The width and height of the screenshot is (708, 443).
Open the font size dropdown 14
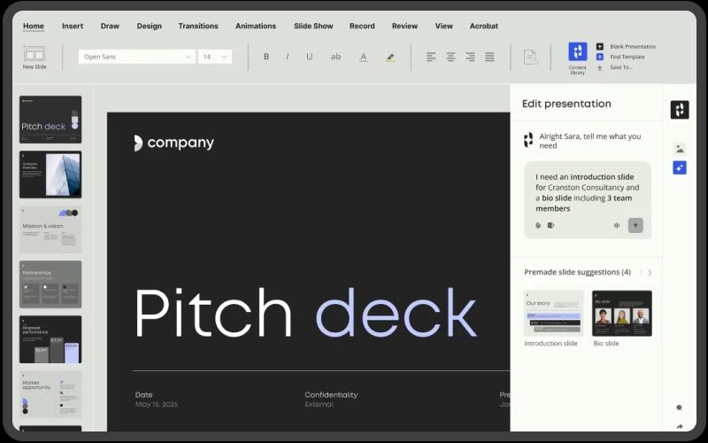pyautogui.click(x=215, y=57)
